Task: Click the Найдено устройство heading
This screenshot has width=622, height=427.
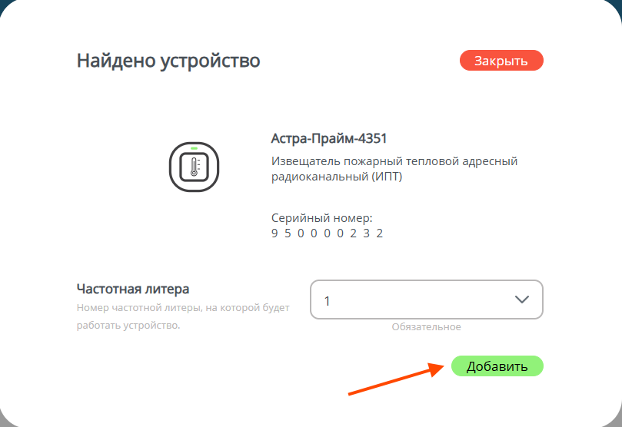Action: (168, 61)
